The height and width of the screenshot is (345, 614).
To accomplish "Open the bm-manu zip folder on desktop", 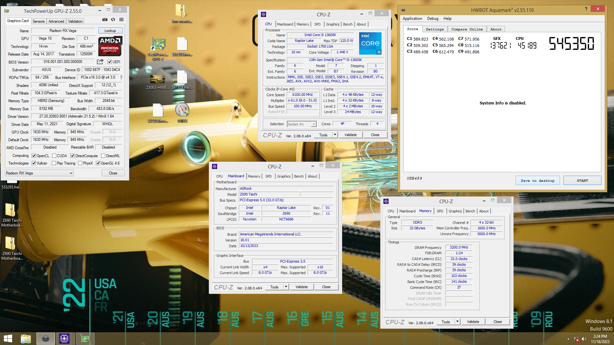I will [182, 13].
